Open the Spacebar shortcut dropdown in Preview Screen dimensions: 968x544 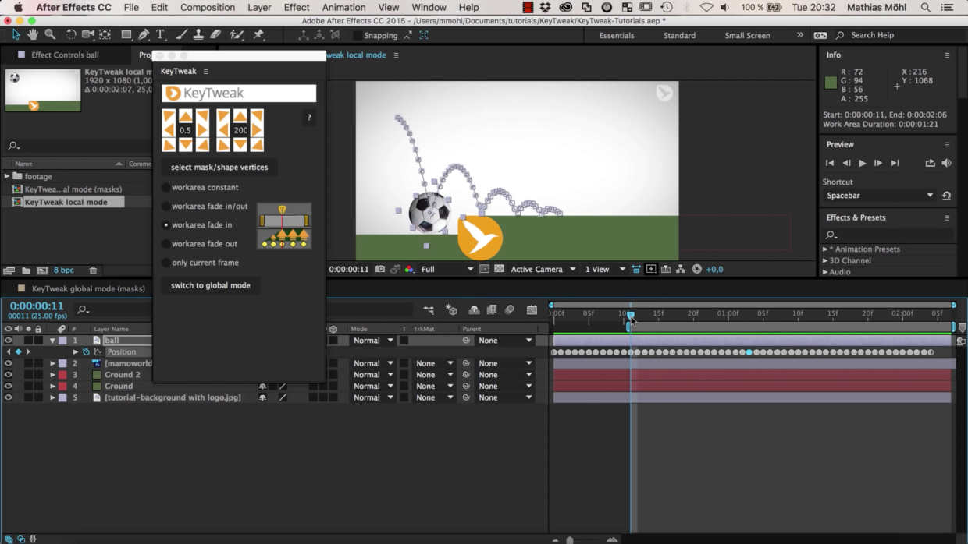[x=879, y=196]
